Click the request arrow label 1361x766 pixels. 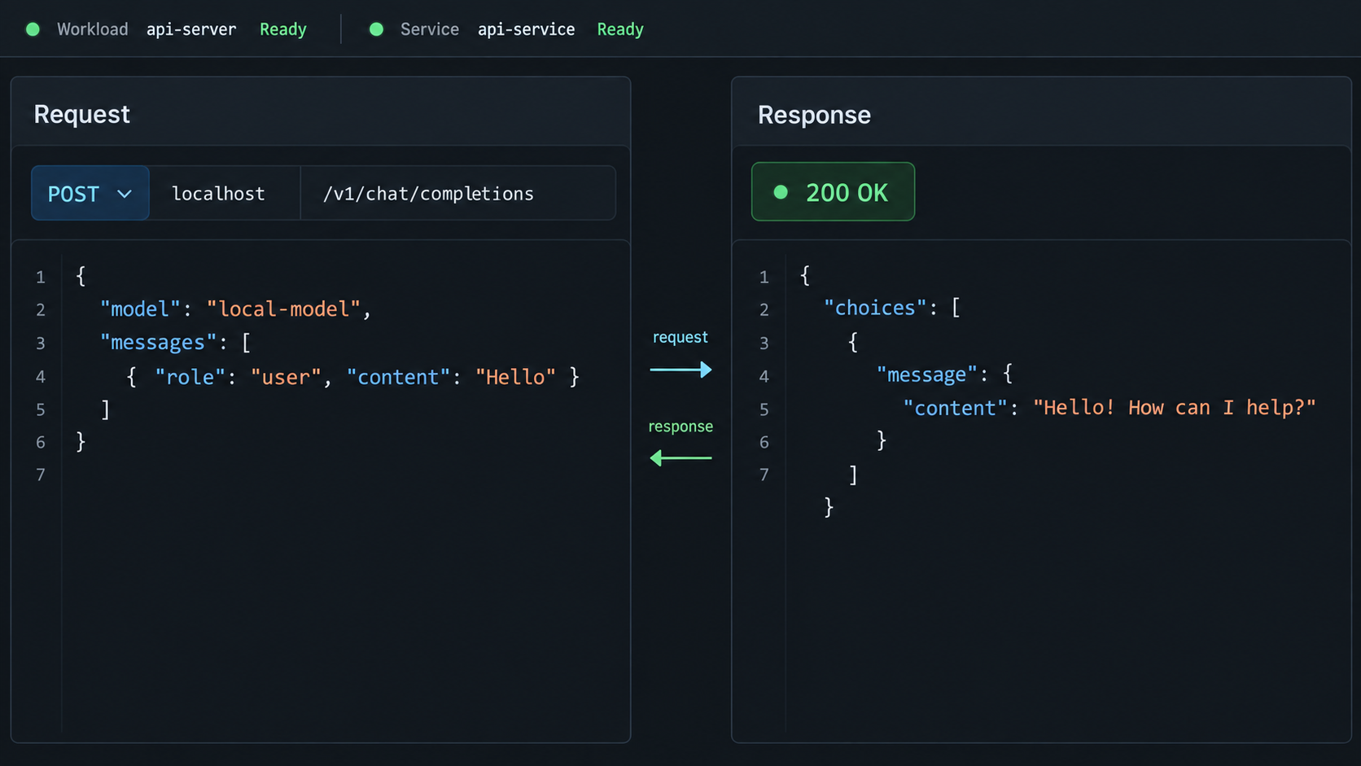coord(680,337)
